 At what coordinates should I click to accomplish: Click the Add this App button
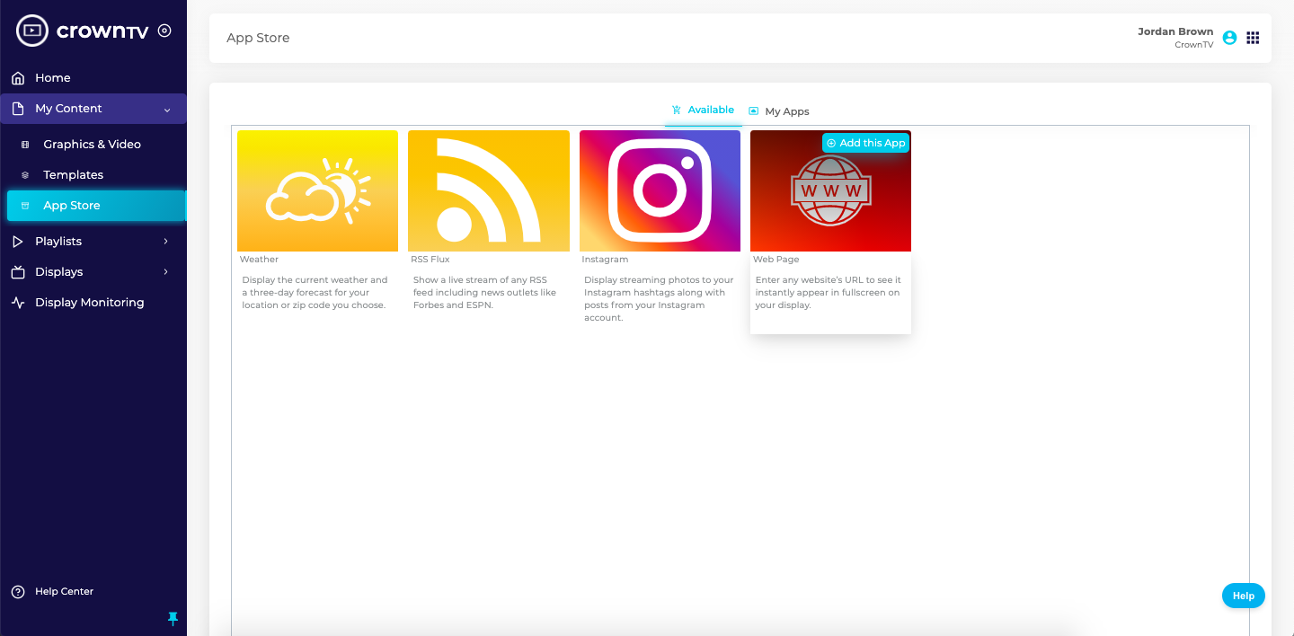click(865, 143)
